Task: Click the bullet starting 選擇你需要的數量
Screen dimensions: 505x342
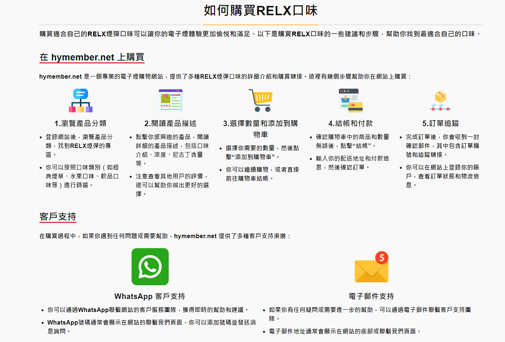Action: click(x=262, y=152)
